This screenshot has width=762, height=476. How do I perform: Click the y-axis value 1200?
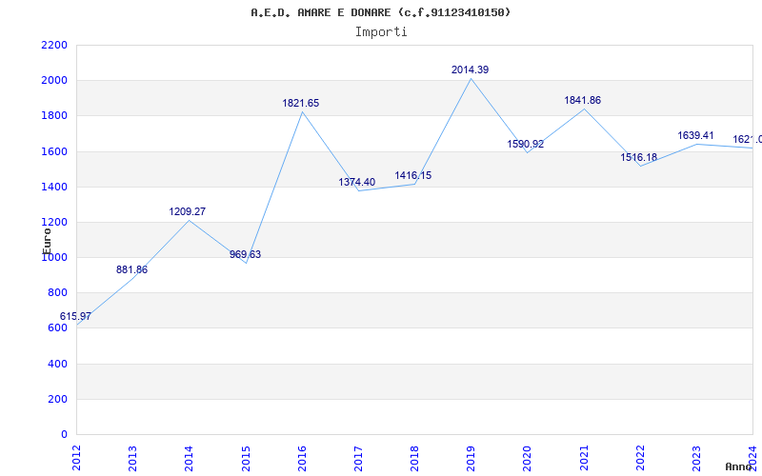(x=54, y=223)
